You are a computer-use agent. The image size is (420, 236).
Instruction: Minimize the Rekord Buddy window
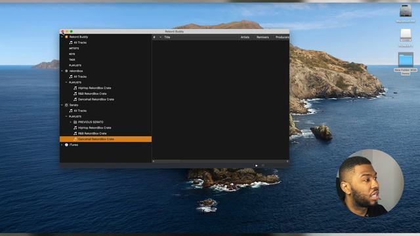click(x=67, y=31)
